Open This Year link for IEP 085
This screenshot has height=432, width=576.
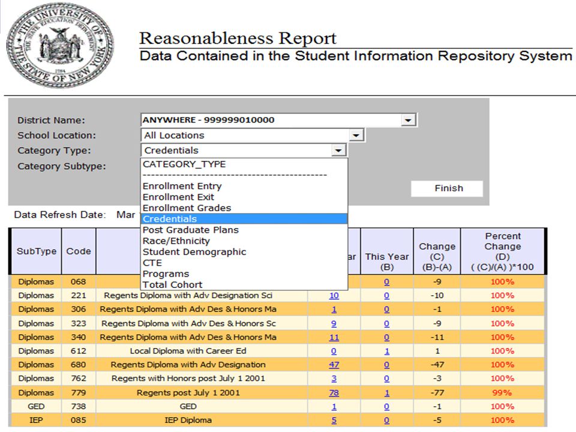[387, 420]
